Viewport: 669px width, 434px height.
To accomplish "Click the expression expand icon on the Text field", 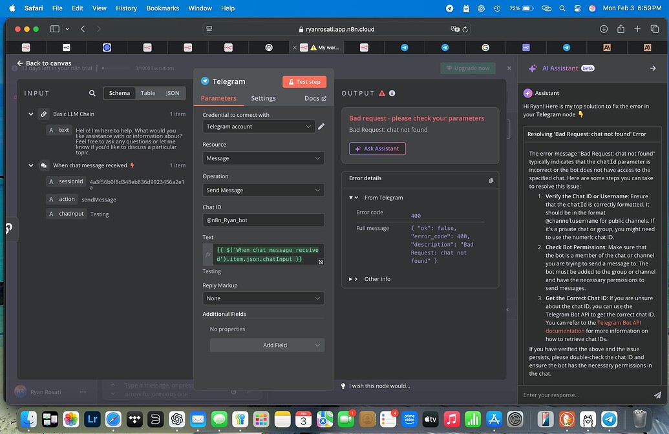I will point(320,261).
